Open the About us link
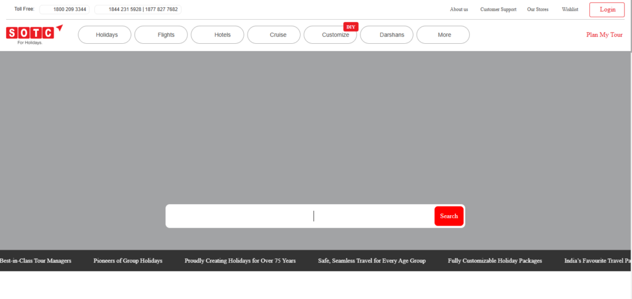This screenshot has height=299, width=632. tap(459, 10)
